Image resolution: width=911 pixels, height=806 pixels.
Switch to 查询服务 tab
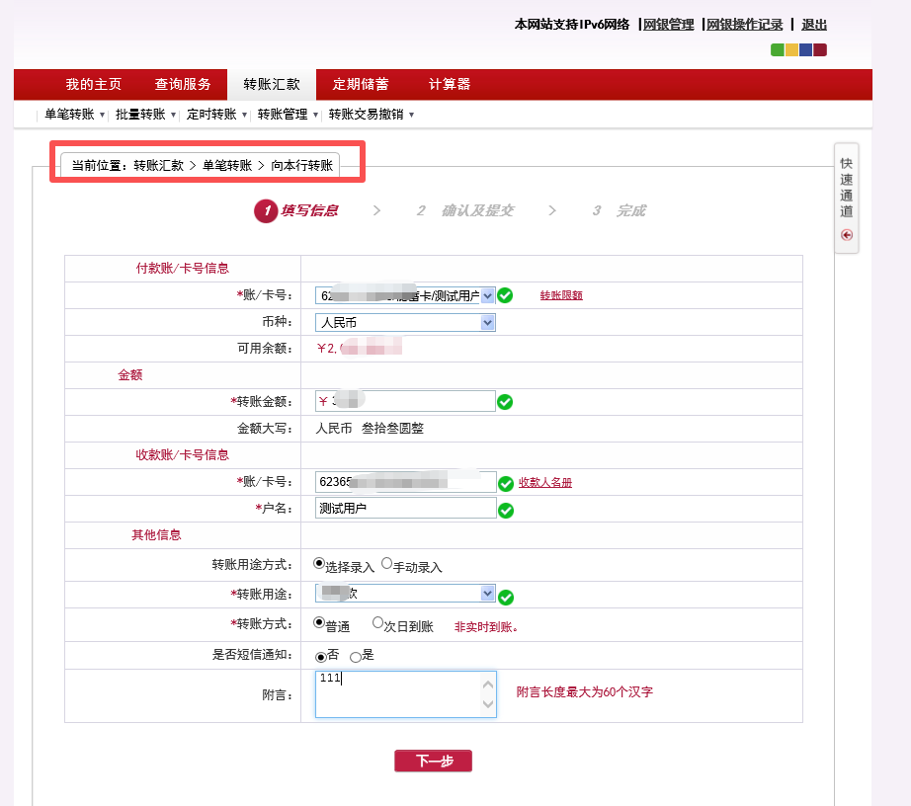(x=183, y=84)
